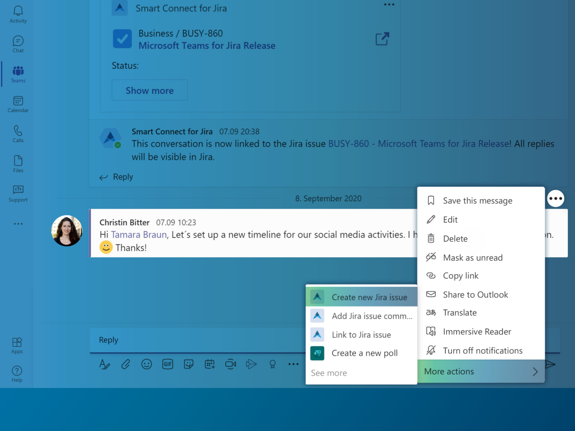Viewport: 575px width, 431px height.
Task: Choose Edit from the message menu
Action: (481, 219)
